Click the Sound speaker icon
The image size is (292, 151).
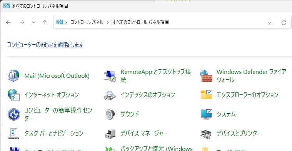(x=110, y=114)
